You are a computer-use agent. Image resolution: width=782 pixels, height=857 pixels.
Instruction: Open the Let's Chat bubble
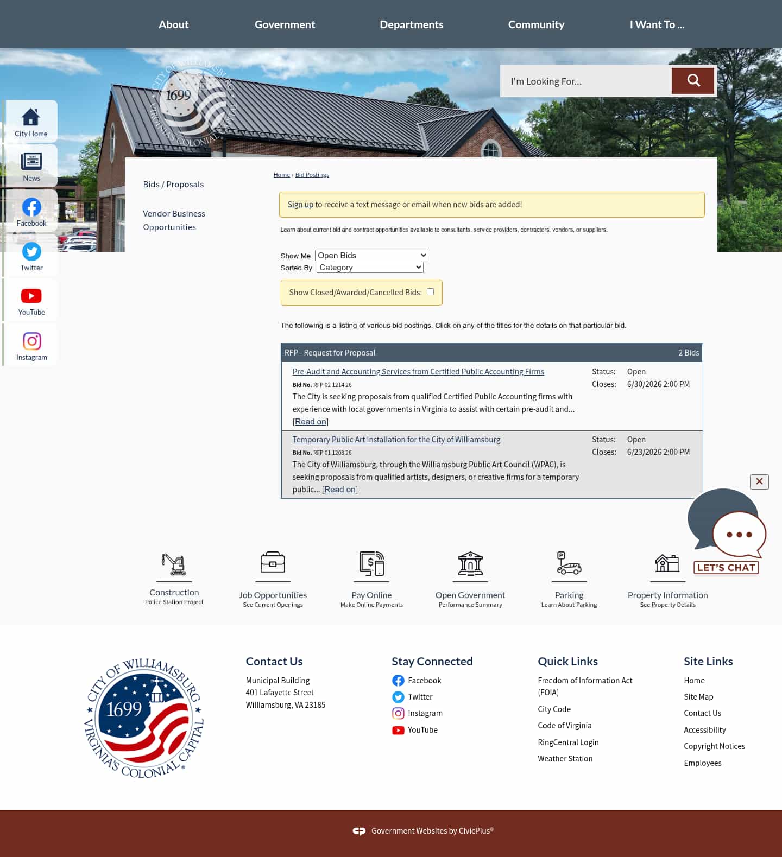[727, 531]
